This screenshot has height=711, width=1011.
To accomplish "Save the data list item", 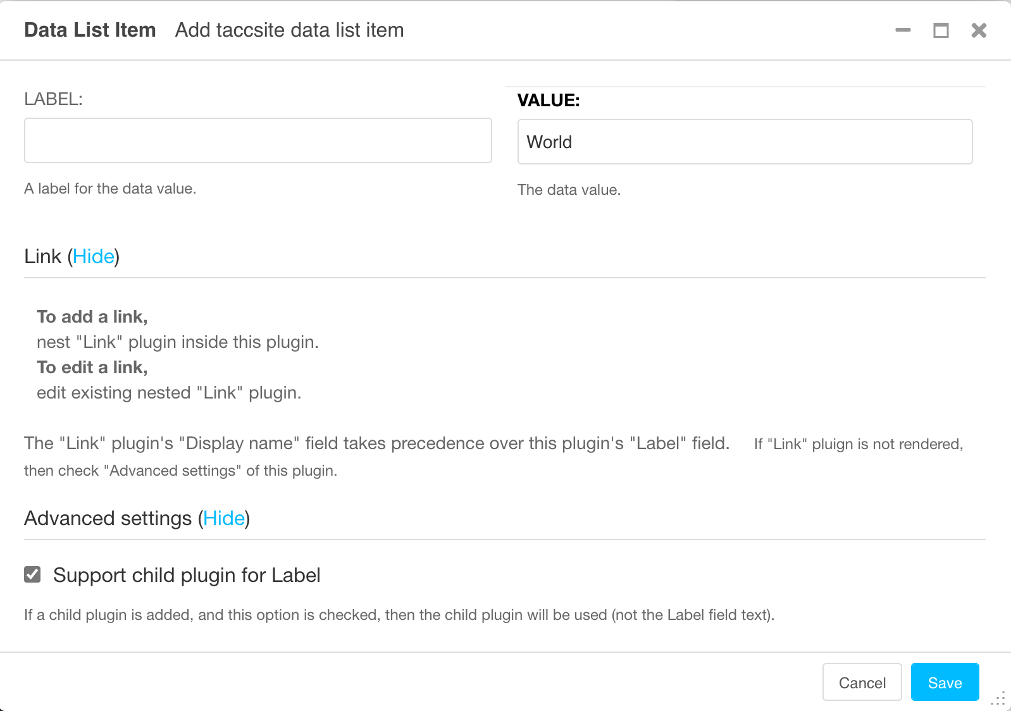I will tap(945, 683).
